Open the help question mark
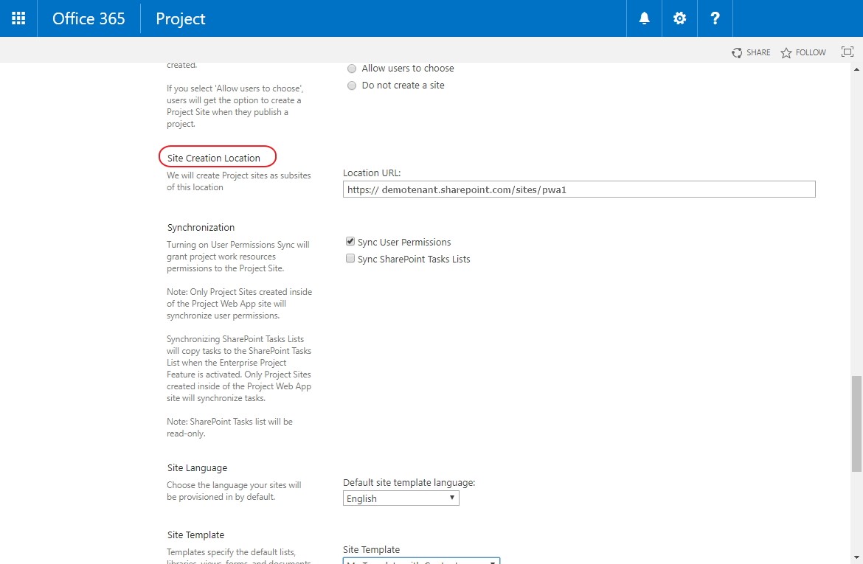Viewport: 863px width, 564px height. tap(715, 18)
